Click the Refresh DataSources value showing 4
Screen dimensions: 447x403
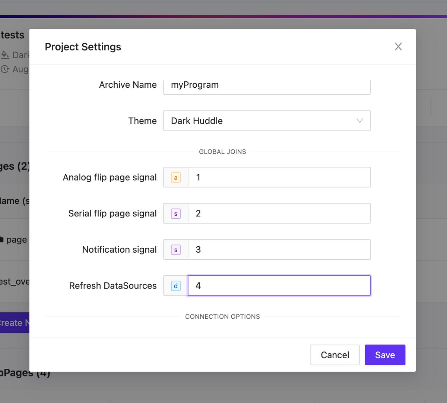[x=279, y=285]
